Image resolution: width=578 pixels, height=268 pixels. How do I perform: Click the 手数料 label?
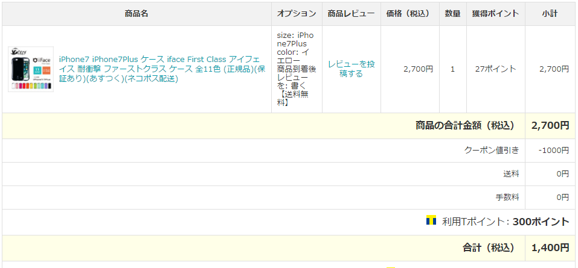pos(507,198)
